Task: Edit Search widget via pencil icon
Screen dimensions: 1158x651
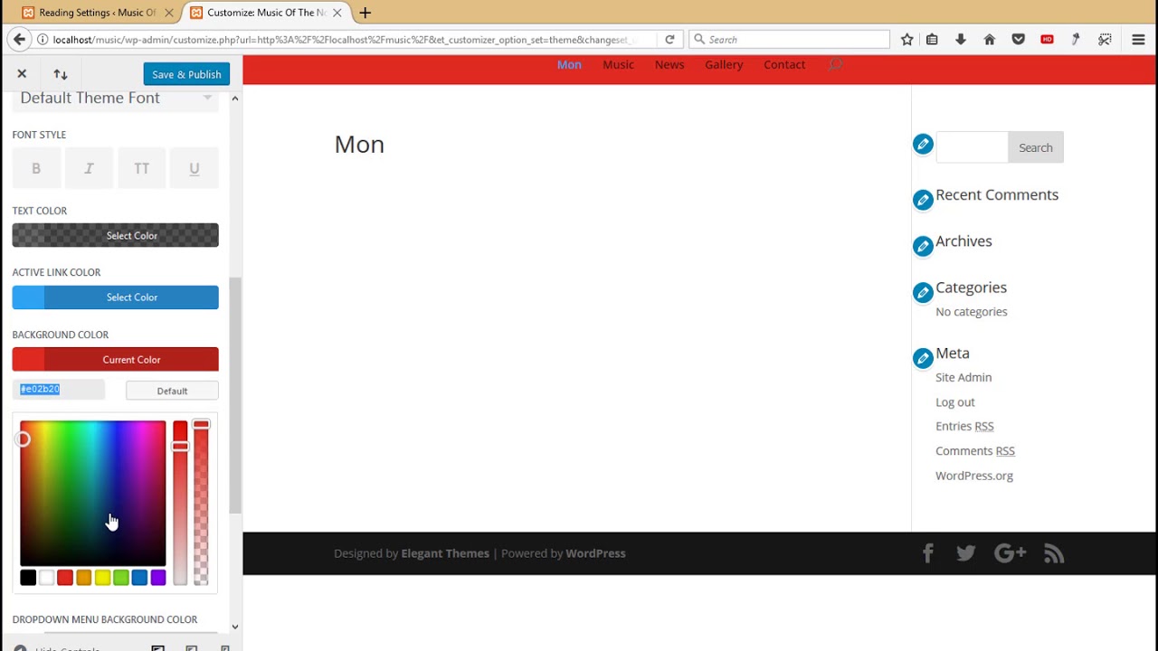Action: tap(923, 145)
